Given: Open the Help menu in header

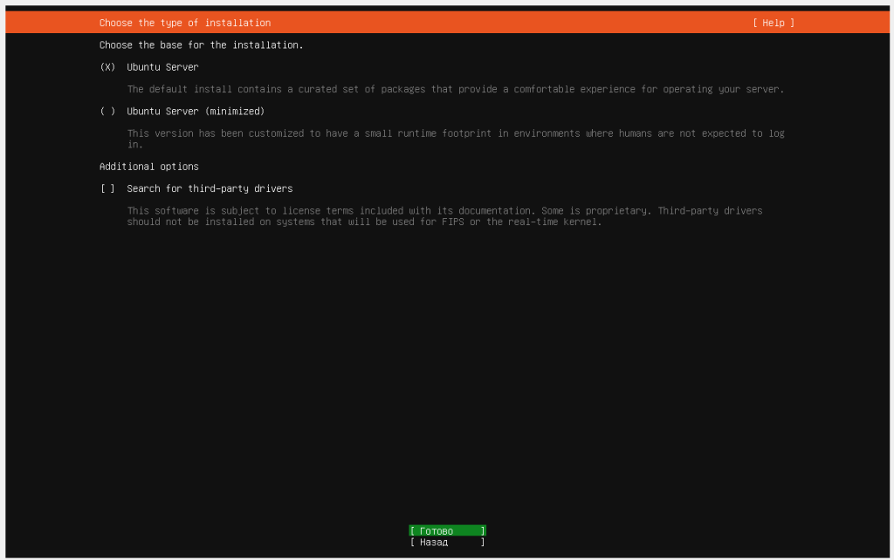Looking at the screenshot, I should [774, 23].
